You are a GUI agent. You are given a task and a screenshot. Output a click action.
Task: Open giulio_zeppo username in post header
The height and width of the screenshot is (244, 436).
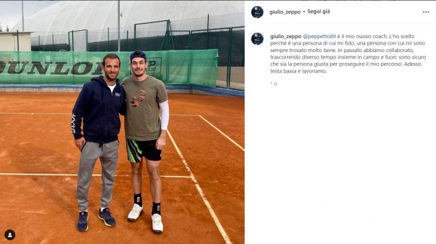[x=285, y=12]
